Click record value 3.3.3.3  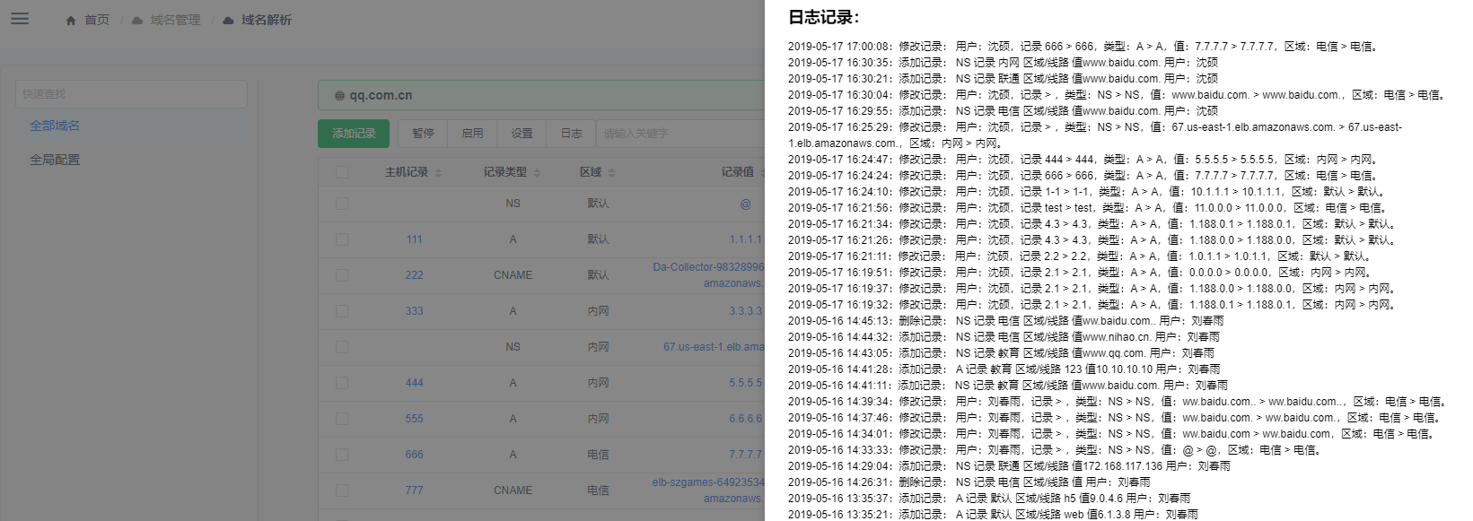746,311
